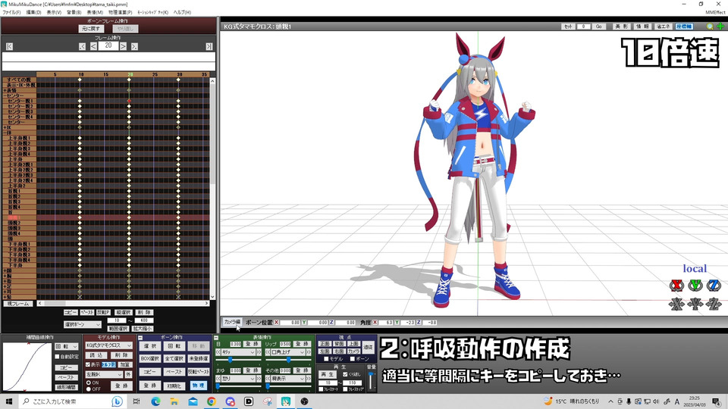Previous lip morph double-arrow button
The image size is (728, 409).
point(268,352)
